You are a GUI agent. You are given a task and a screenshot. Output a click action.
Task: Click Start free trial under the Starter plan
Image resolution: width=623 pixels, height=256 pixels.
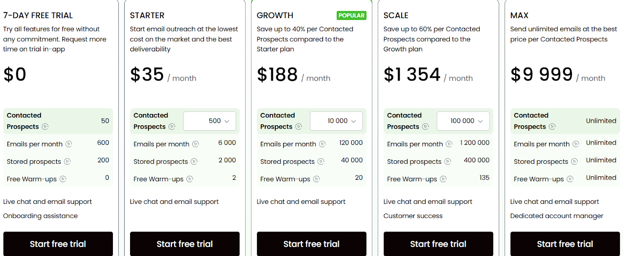[x=185, y=244]
